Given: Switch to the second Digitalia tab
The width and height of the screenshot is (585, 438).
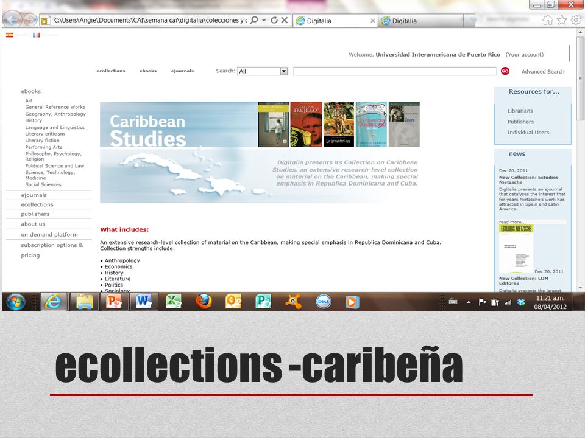Looking at the screenshot, I should [x=421, y=21].
